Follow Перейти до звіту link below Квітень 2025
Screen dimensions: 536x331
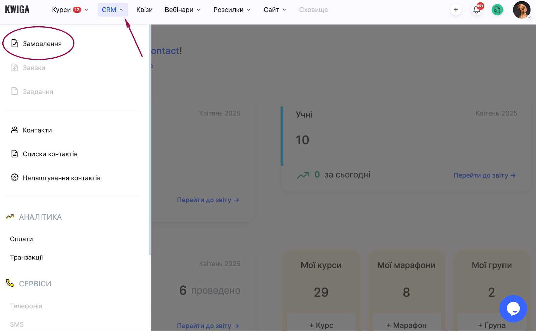click(208, 200)
